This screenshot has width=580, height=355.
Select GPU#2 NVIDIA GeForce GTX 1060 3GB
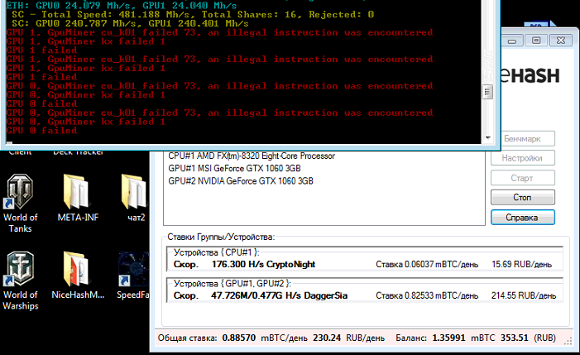click(241, 181)
